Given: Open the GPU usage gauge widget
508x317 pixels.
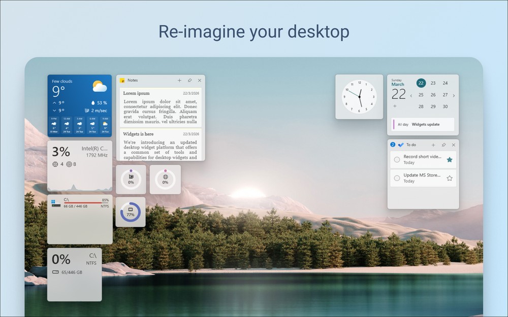Looking at the screenshot, I should (131, 179).
